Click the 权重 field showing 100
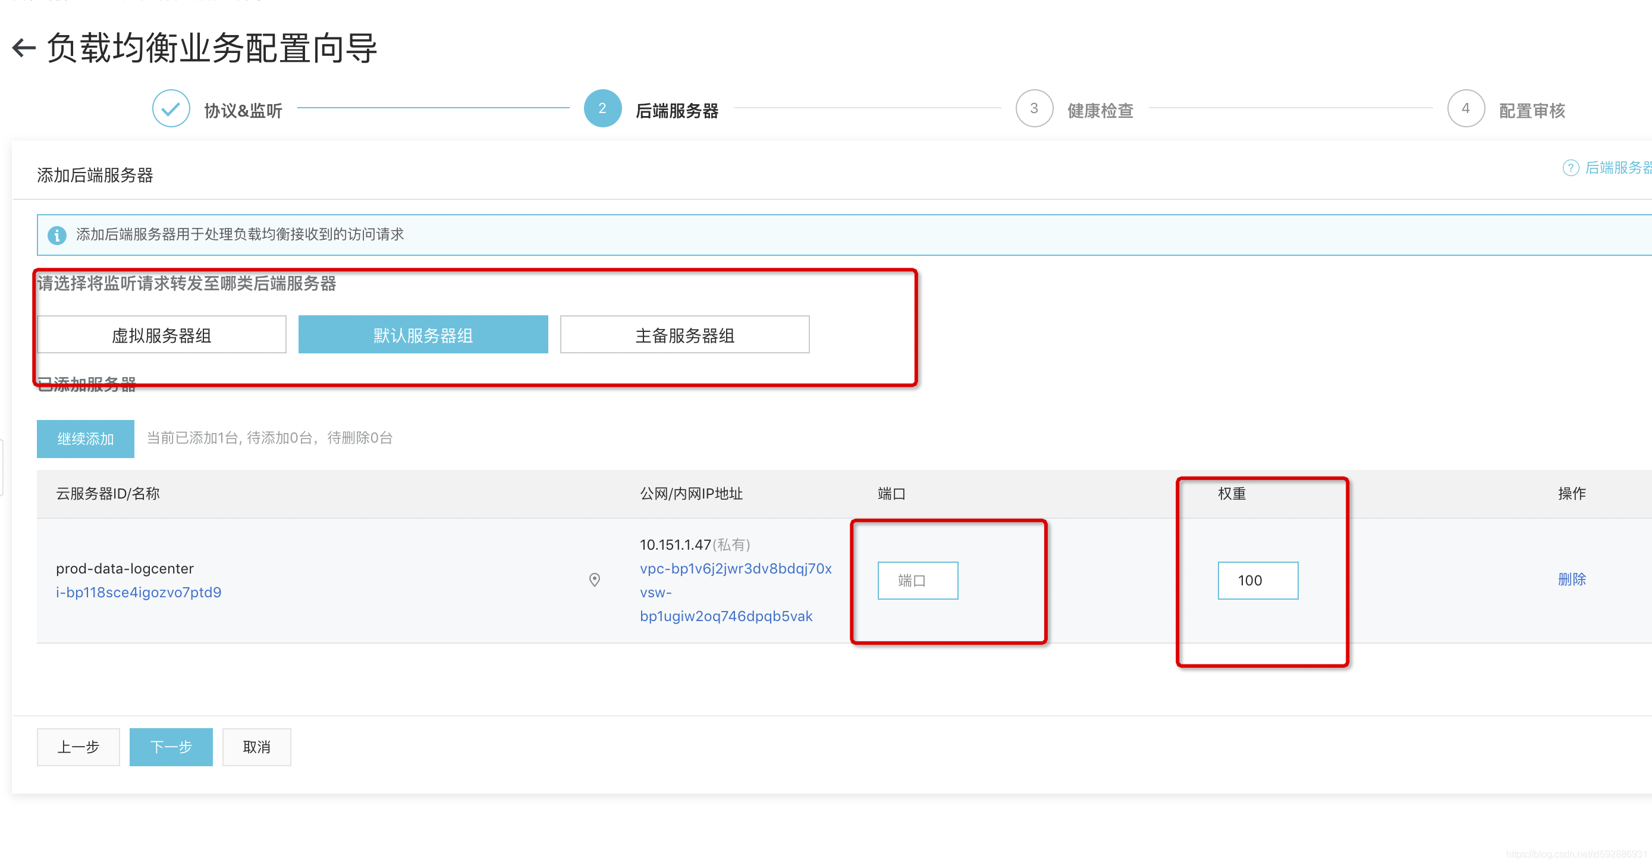 1257,580
